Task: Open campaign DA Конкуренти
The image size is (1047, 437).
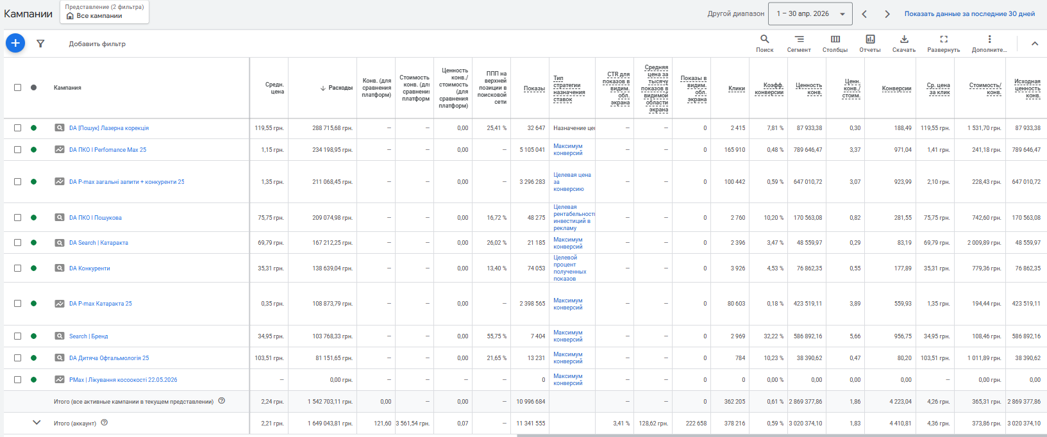Action: pos(90,268)
